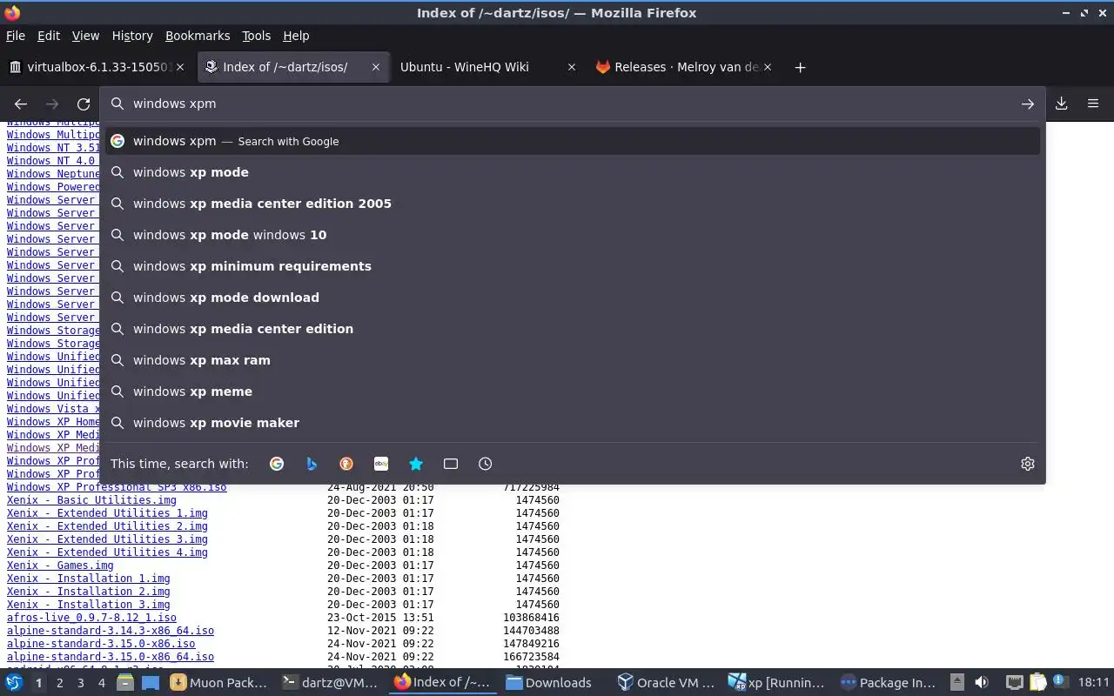Click the eBay search shortcut icon
Viewport: 1114px width, 696px height.
381,464
